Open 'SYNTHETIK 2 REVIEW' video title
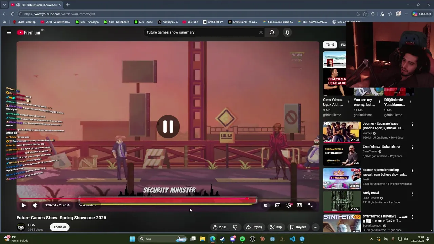Screen dimensions: 434x244 [x=385, y=219]
